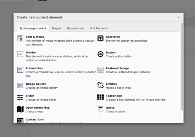Screen dimensions: 195x137
Task: Choose the Divider element icon
Action: [x=20, y=54]
